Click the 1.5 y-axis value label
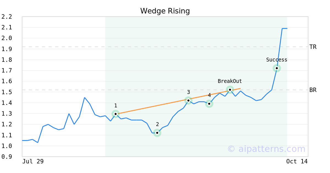330x173 pixels. point(7,92)
